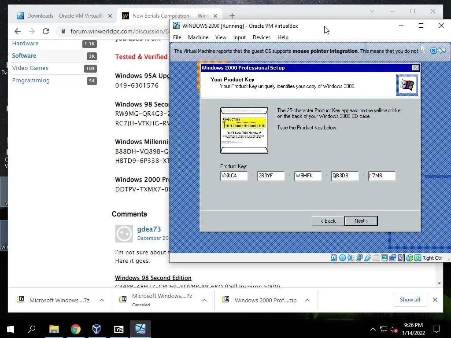This screenshot has width=451, height=338.
Task: Open the Programming forum category
Action: (x=31, y=81)
